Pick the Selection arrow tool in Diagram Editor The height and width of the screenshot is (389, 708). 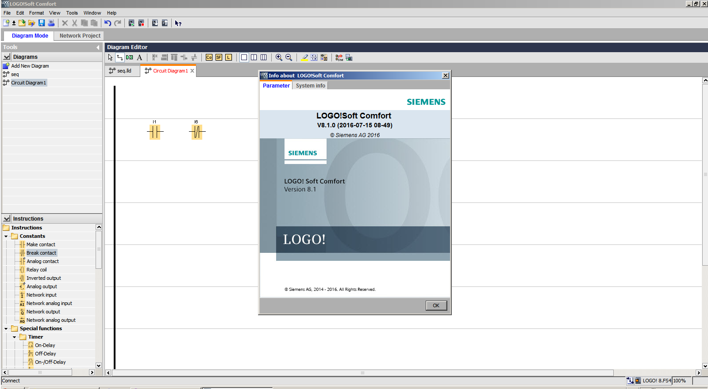point(110,57)
